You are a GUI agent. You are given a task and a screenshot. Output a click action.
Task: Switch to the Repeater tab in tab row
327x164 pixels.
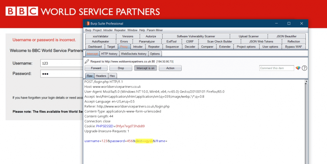[154, 47]
